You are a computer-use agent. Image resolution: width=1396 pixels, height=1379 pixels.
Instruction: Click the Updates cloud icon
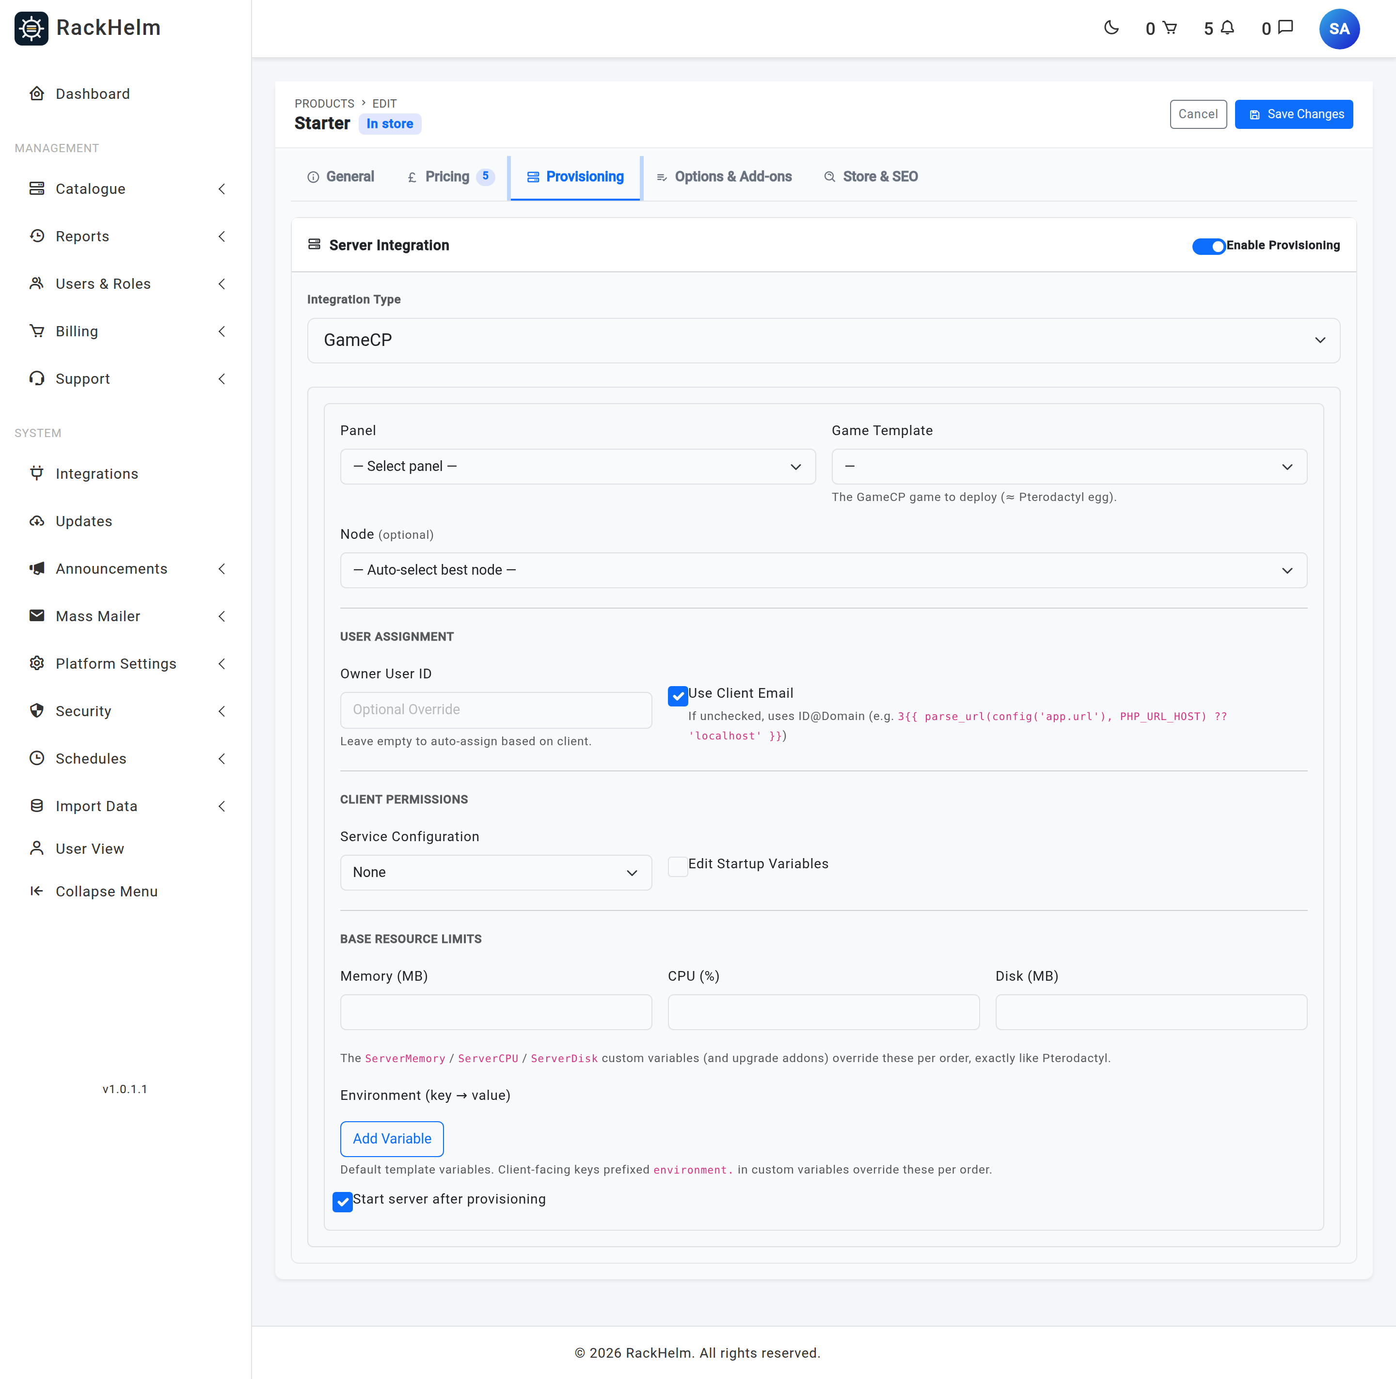point(37,521)
